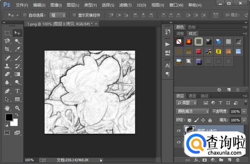Select the Hand tool

(7, 108)
